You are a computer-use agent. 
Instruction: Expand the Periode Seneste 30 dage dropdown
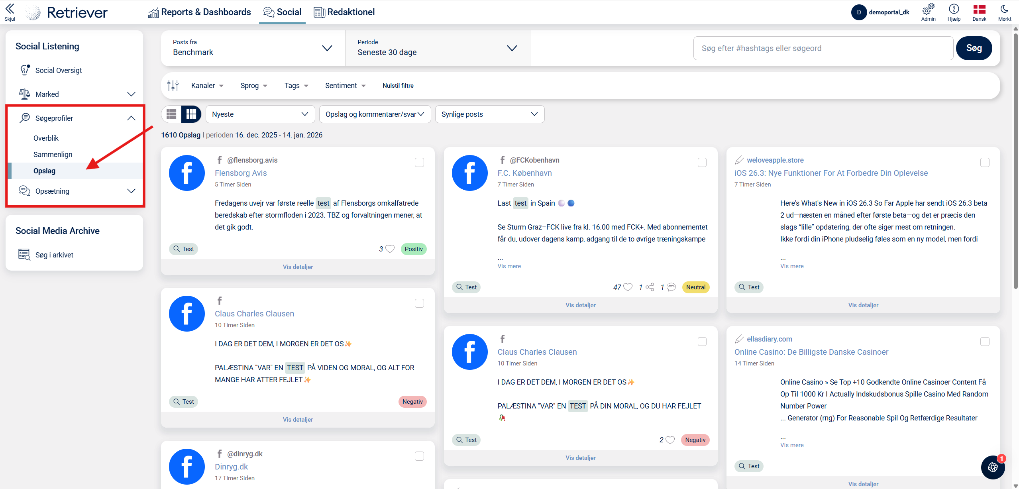[x=437, y=48]
